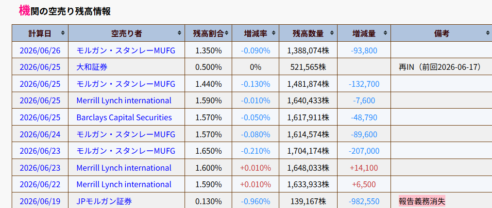Open the 2026/06/25 date in the 1,481,874株 row
This screenshot has height=208, width=492.
point(40,84)
